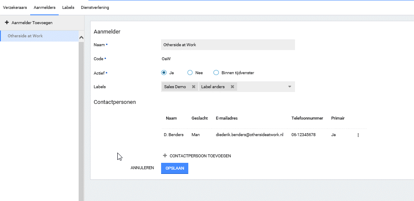
Task: Switch to the Verzekeraars tab
Action: [14, 8]
